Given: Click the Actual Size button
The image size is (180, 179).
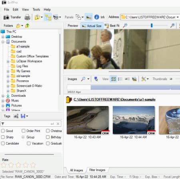Looking at the screenshot, I should [92, 26].
